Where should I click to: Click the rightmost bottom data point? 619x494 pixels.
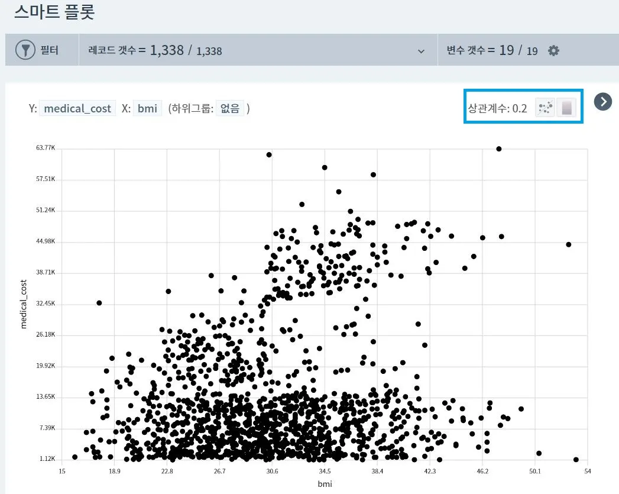(576, 460)
